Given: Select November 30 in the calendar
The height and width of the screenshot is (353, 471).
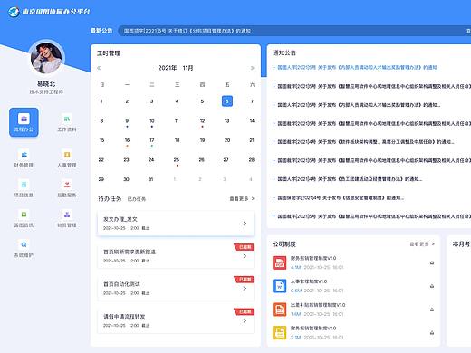Looking at the screenshot, I should (127, 179).
